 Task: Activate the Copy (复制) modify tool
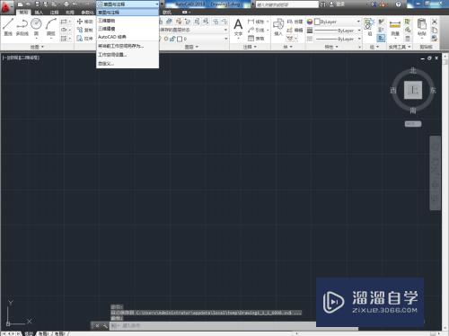(84, 30)
